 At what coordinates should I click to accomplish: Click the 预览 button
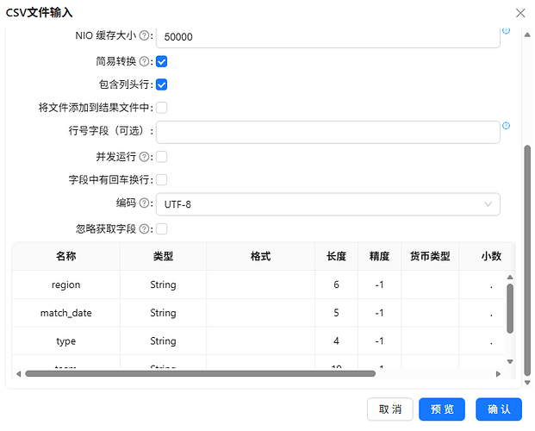click(442, 409)
